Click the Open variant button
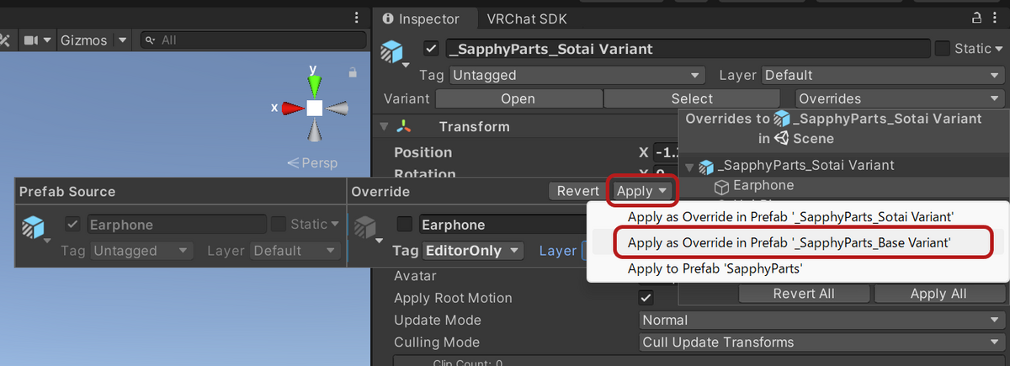Image resolution: width=1010 pixels, height=366 pixels. (518, 98)
